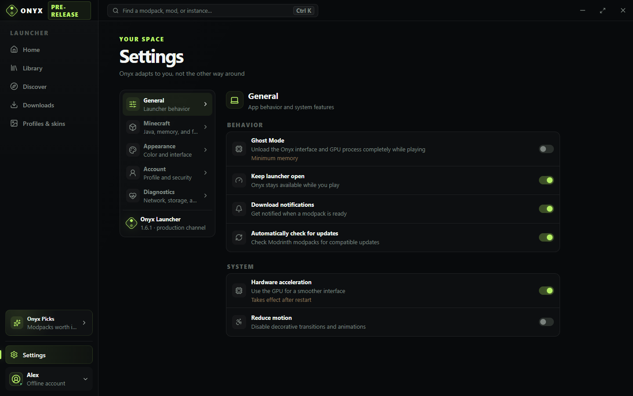Select Profiles & skins
This screenshot has width=633, height=396.
[49, 124]
